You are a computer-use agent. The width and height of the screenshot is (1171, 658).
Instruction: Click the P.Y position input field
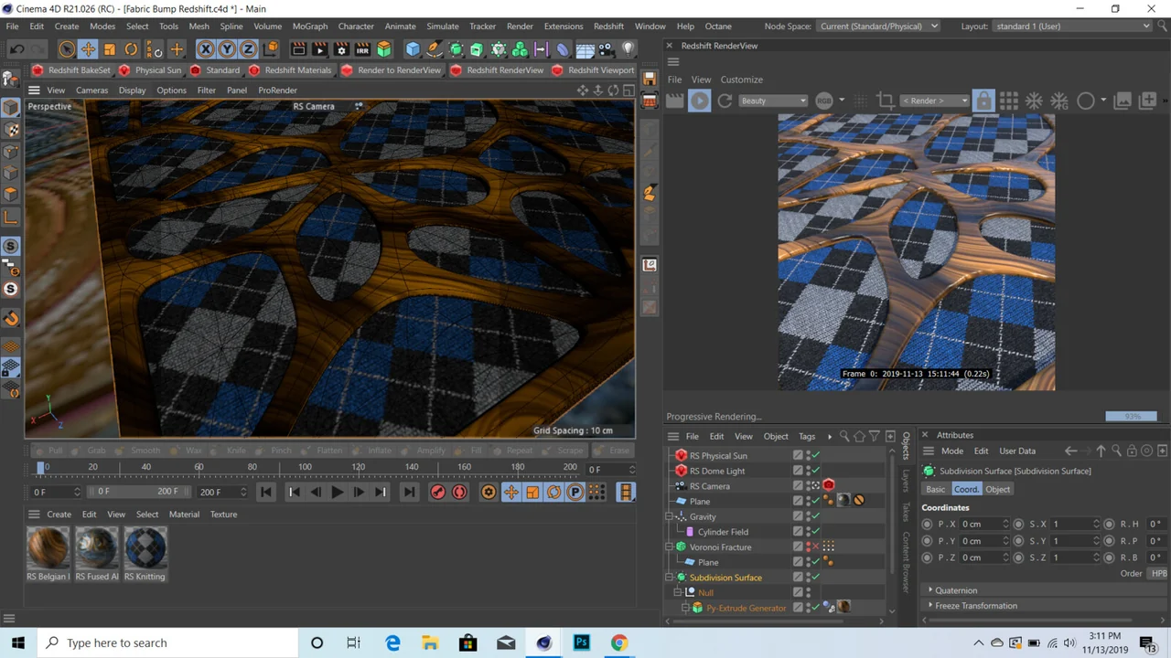(x=984, y=541)
